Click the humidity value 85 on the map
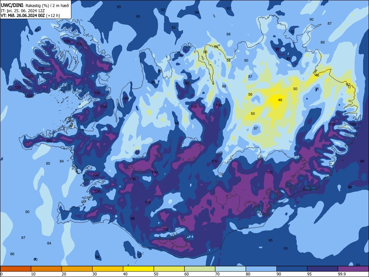Screen dimensions: 369x277 click(x=48, y=164)
